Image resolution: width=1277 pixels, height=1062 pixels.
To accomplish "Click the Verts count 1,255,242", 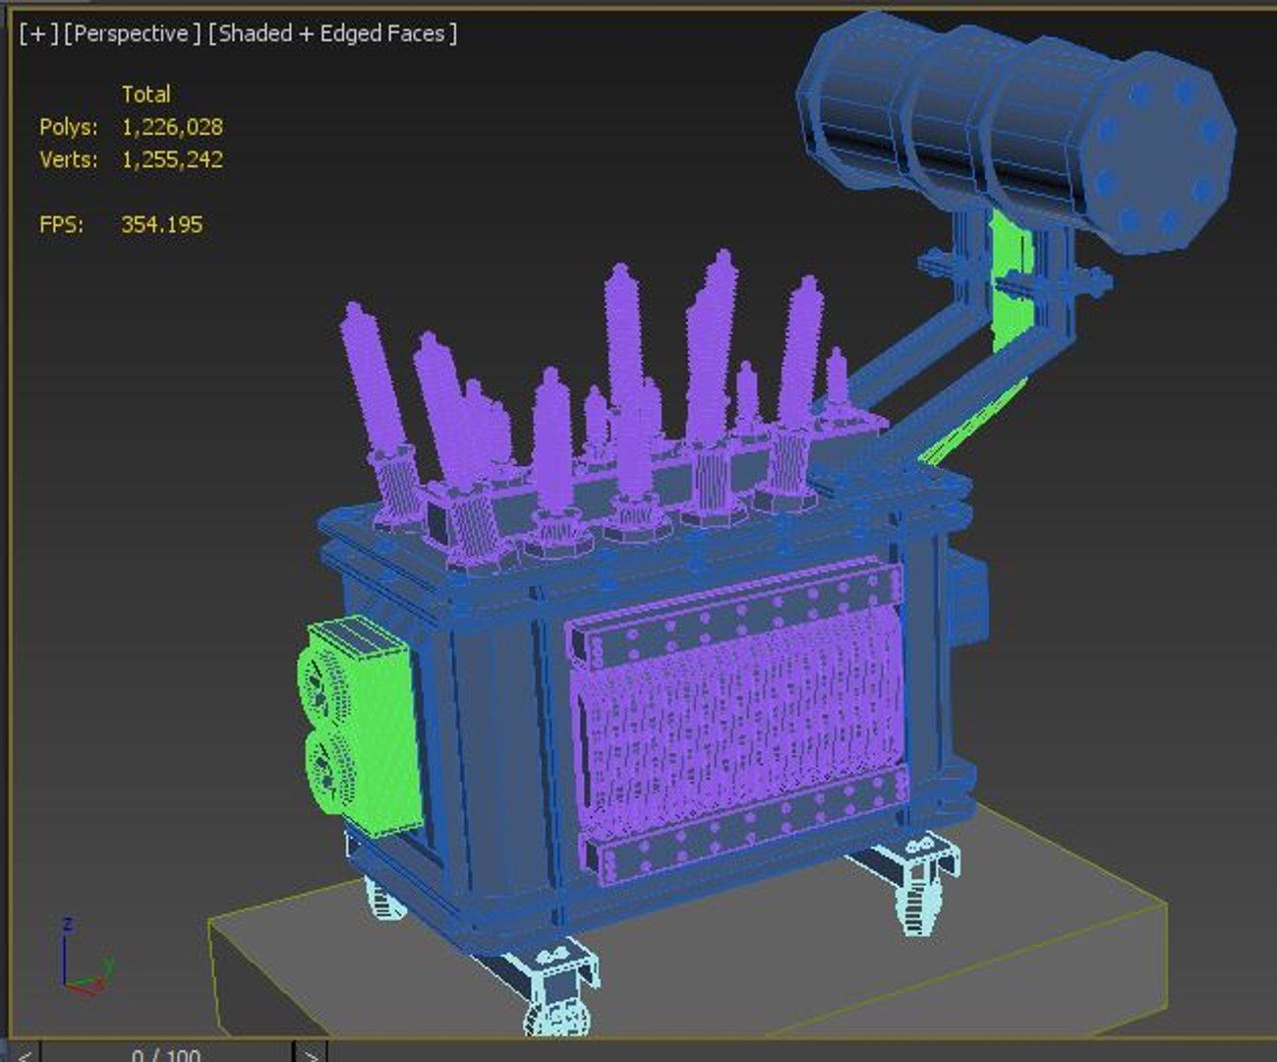I will pyautogui.click(x=172, y=159).
